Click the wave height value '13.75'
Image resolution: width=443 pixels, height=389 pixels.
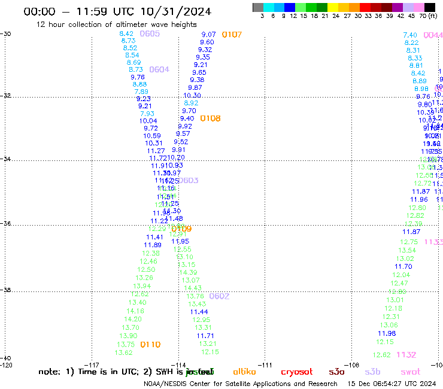(126, 345)
